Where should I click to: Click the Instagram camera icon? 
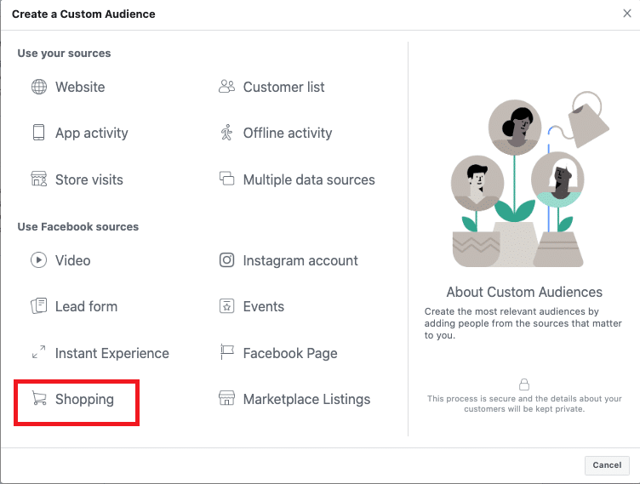click(x=227, y=260)
